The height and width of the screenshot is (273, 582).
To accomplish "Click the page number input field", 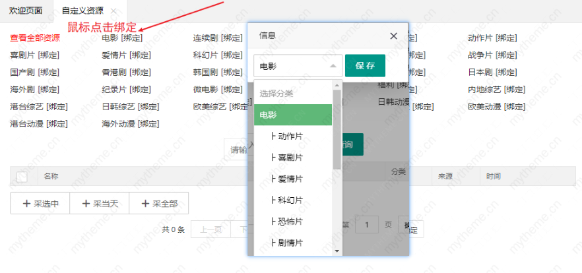I will click(x=366, y=225).
